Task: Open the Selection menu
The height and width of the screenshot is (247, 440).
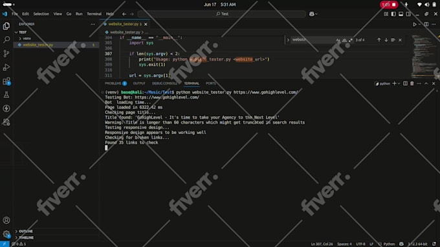Action: coord(41,14)
